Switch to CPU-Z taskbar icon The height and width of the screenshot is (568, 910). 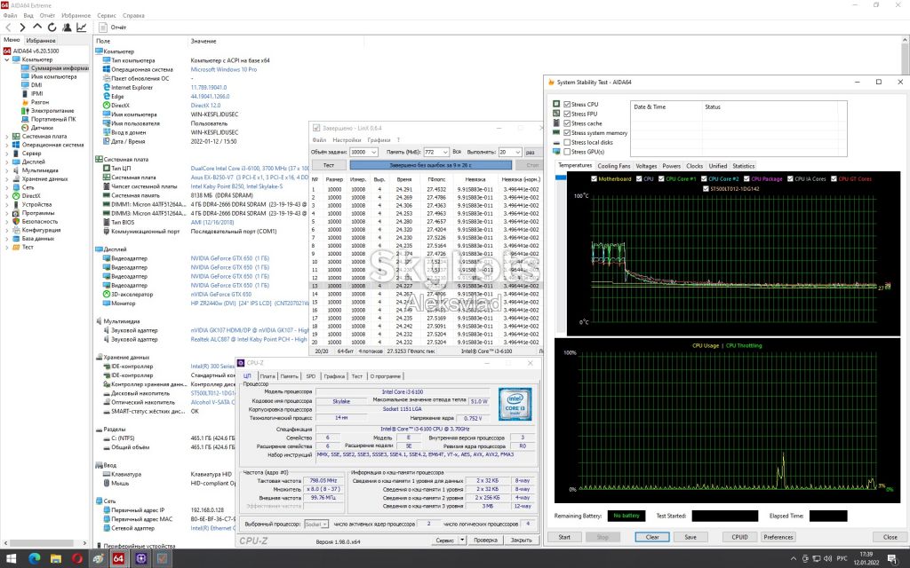point(141,559)
